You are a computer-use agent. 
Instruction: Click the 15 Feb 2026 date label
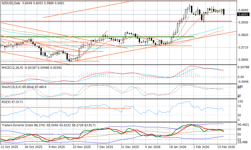click(x=226, y=147)
